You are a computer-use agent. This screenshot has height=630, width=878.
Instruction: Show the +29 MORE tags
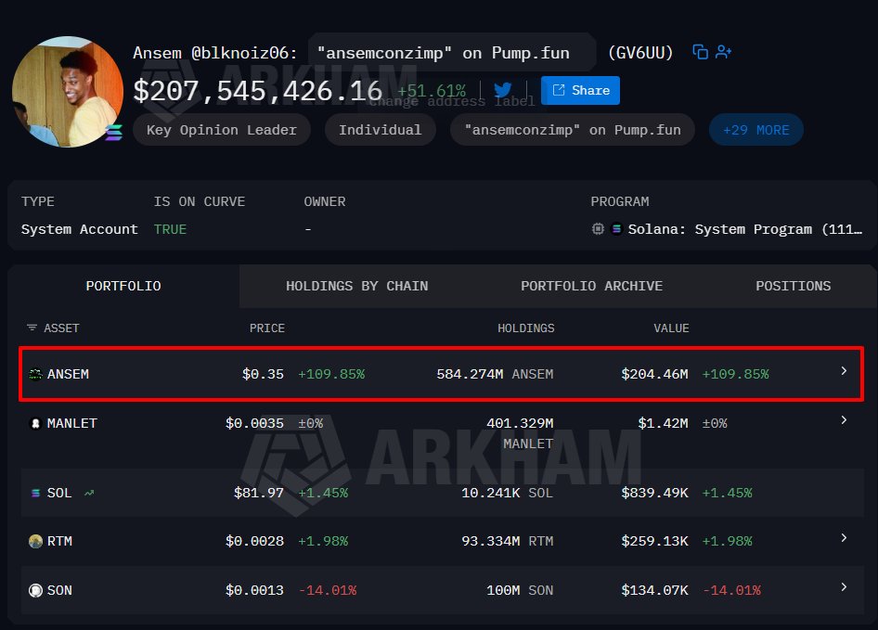[x=755, y=130]
